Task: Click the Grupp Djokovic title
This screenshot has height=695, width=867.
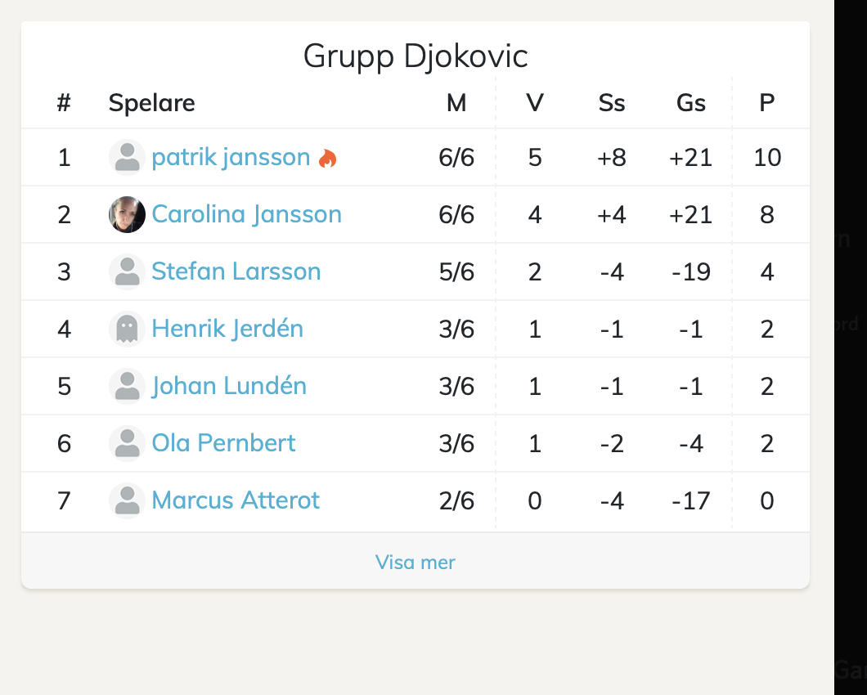Action: click(x=415, y=56)
